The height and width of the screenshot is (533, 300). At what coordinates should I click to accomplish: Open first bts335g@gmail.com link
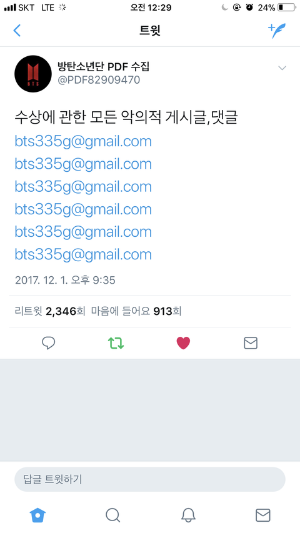coord(83,141)
